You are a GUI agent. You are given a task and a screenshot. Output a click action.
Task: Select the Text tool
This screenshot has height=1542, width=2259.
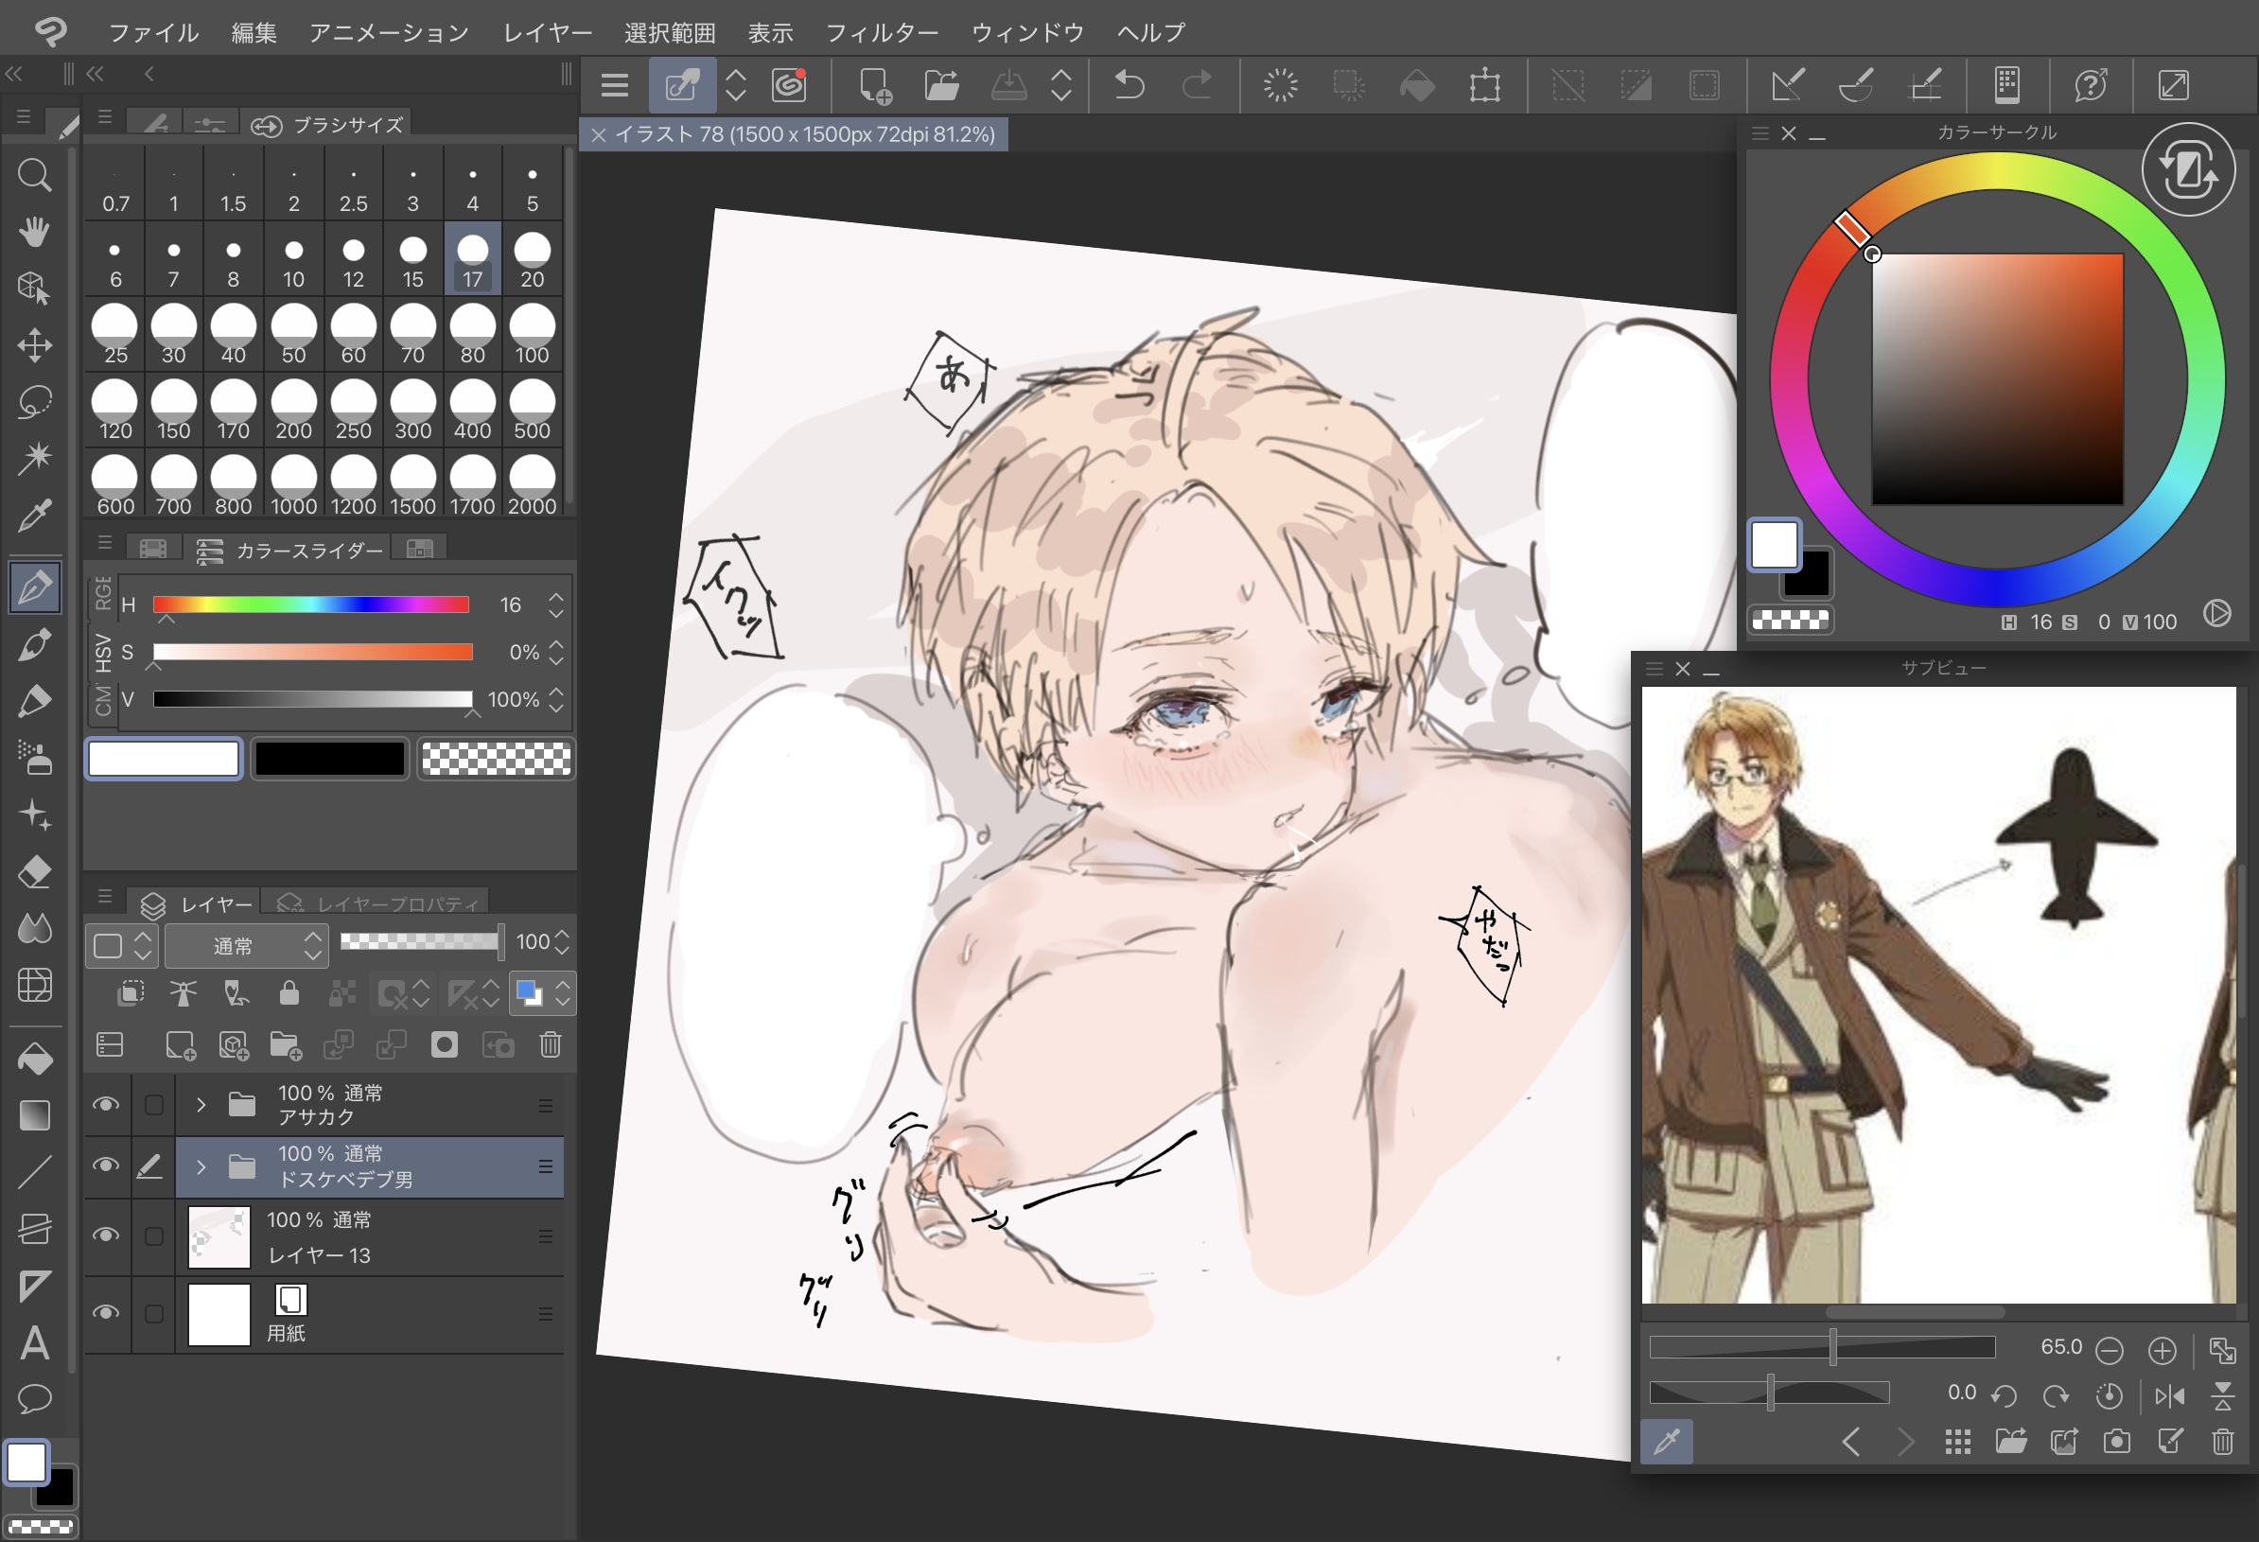pyautogui.click(x=34, y=1342)
